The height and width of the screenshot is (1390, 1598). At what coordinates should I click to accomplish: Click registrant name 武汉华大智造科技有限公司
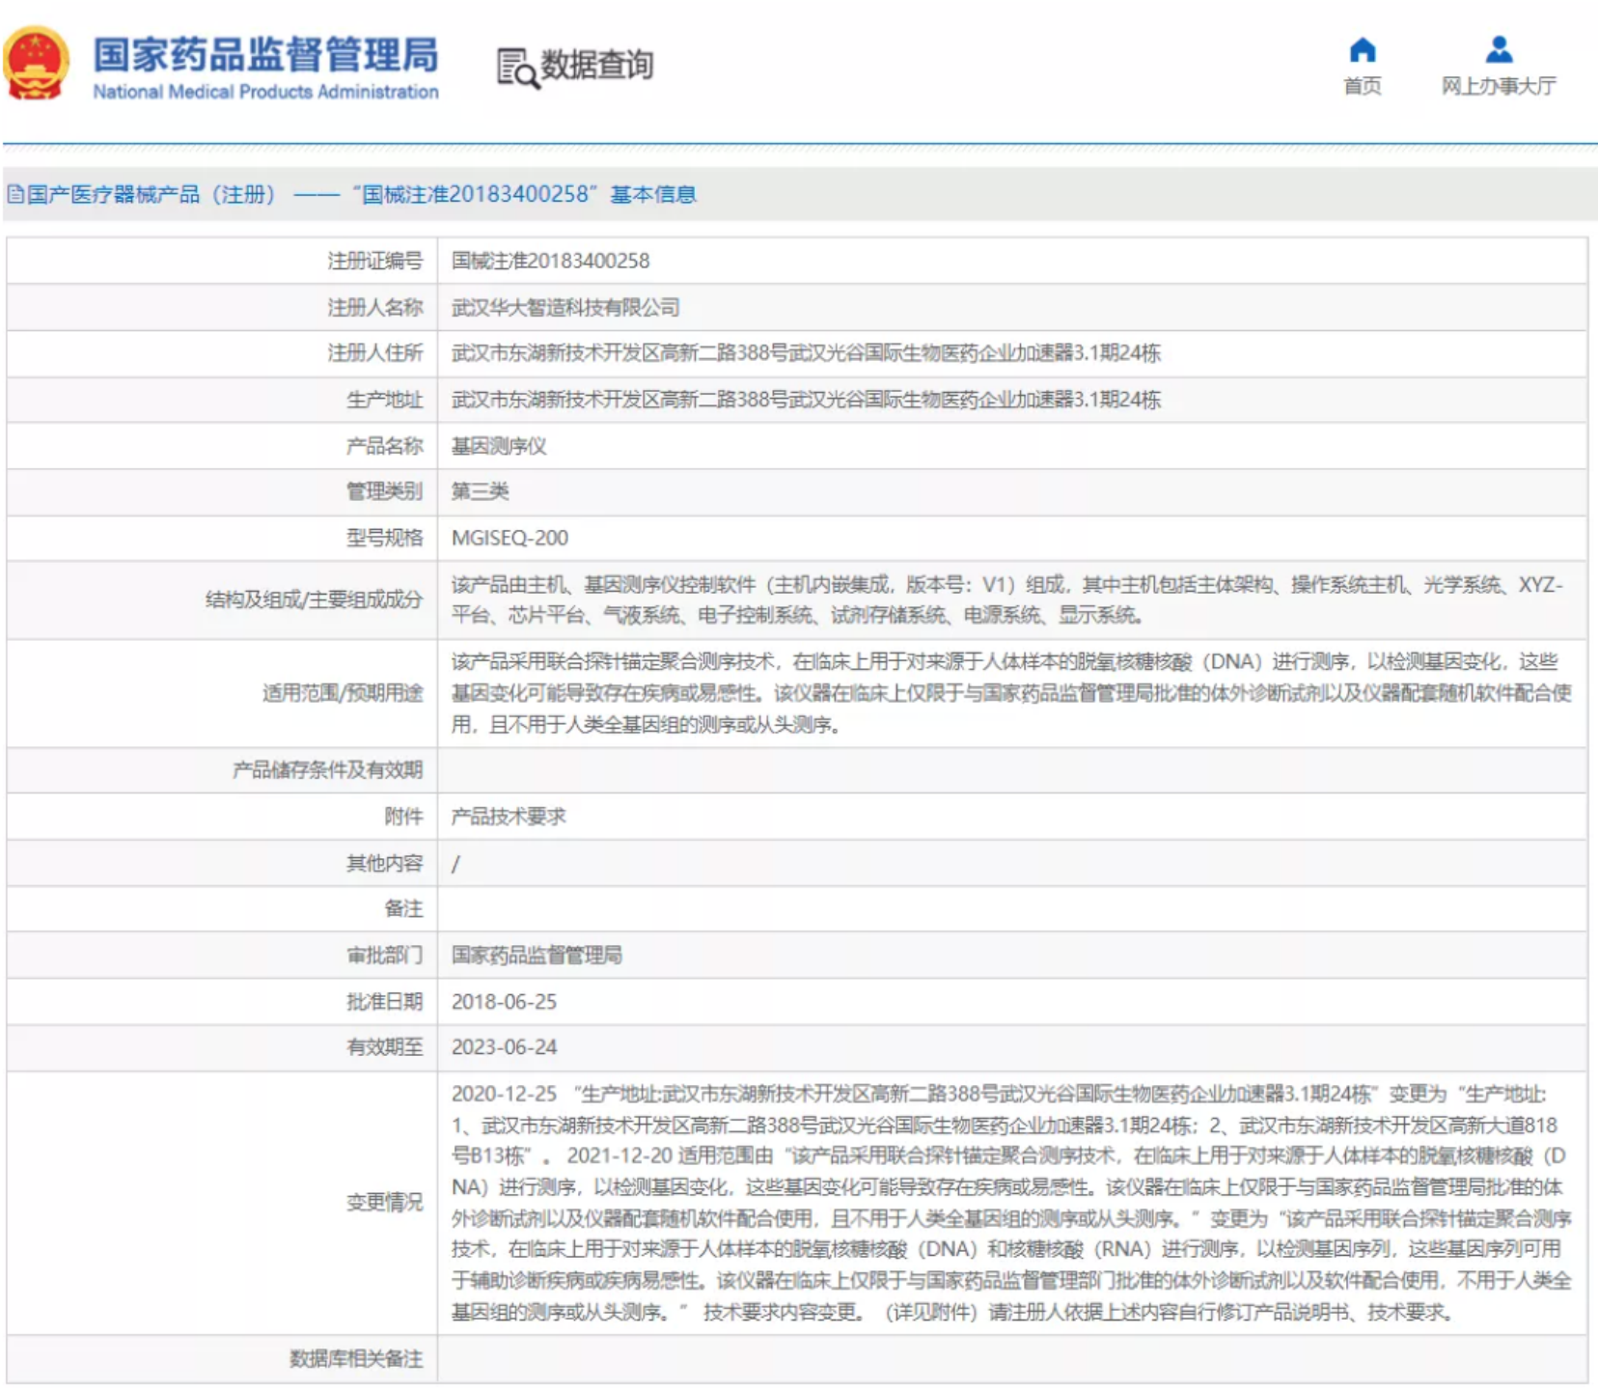(565, 307)
